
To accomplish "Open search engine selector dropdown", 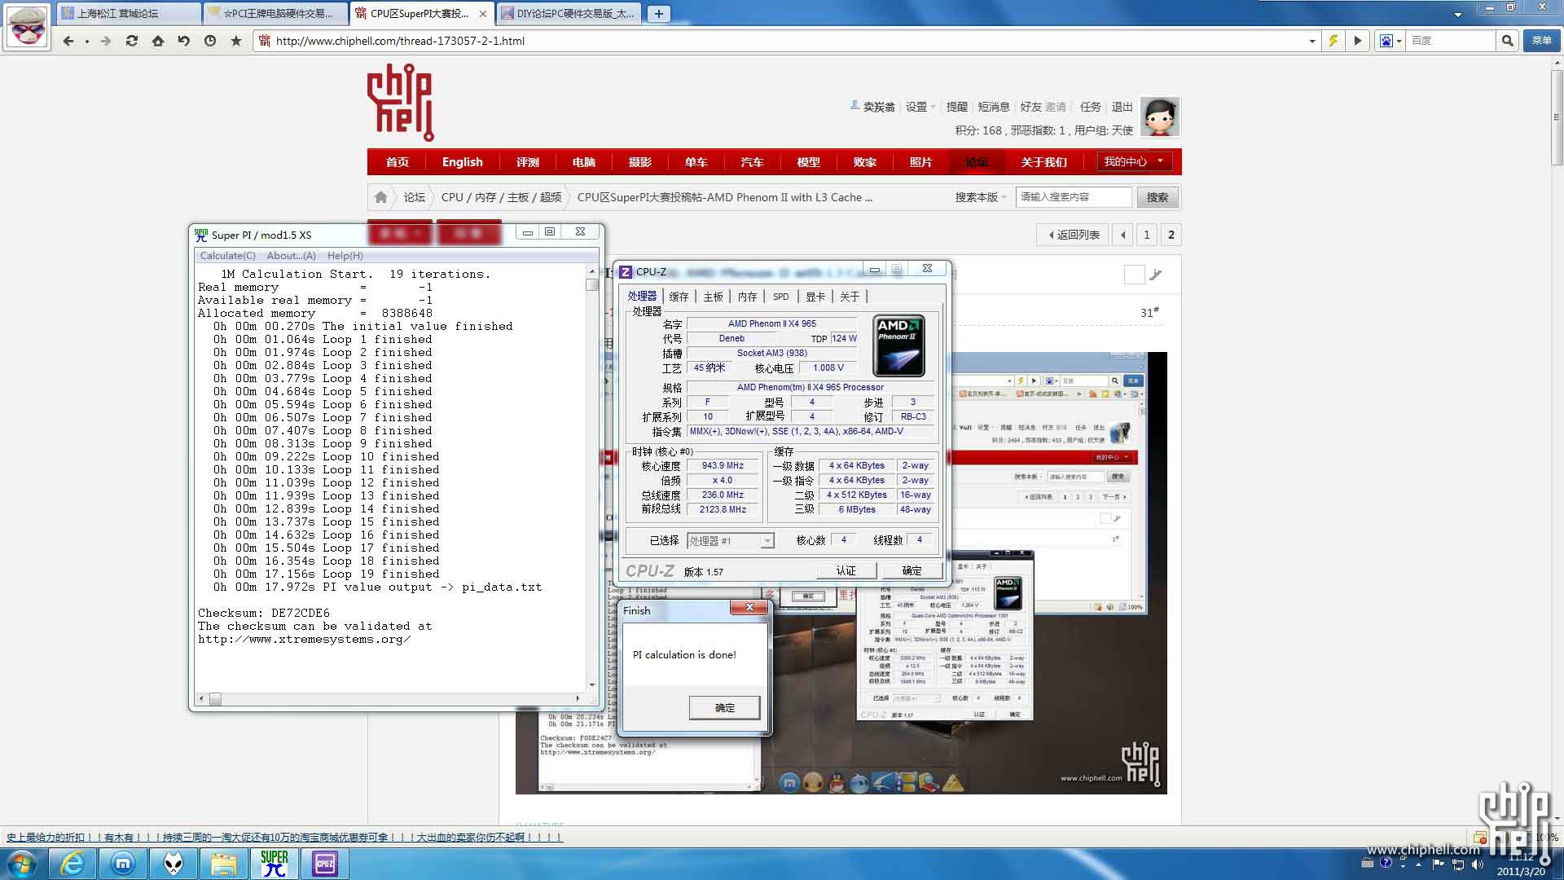I will click(1389, 41).
